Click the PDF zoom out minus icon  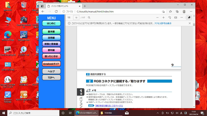pyautogui.click(x=157, y=17)
